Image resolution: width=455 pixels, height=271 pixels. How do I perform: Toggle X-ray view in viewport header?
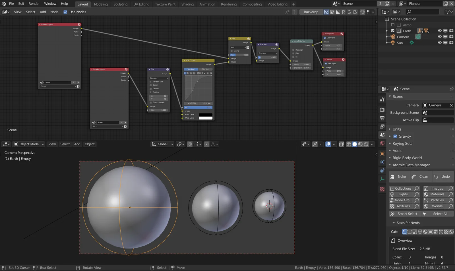point(341,144)
